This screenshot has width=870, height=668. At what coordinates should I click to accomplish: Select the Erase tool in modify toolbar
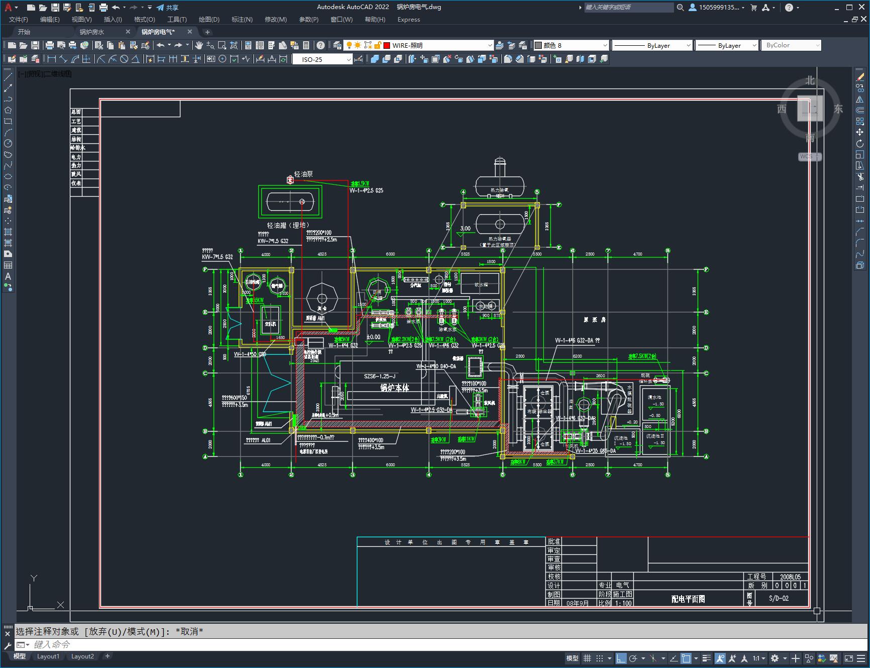860,77
